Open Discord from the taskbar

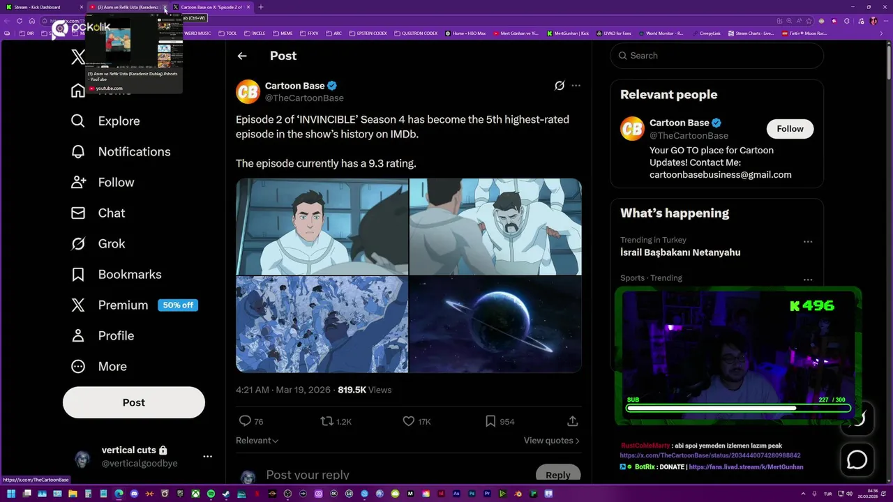click(134, 494)
